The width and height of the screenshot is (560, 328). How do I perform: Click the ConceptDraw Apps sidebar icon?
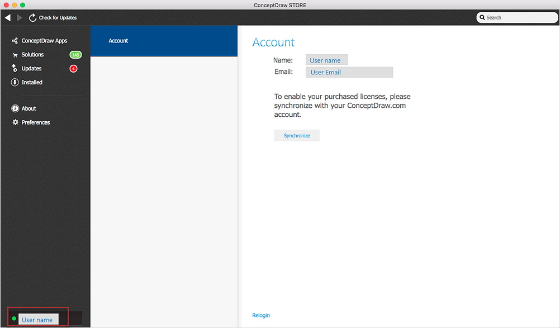pyautogui.click(x=15, y=41)
